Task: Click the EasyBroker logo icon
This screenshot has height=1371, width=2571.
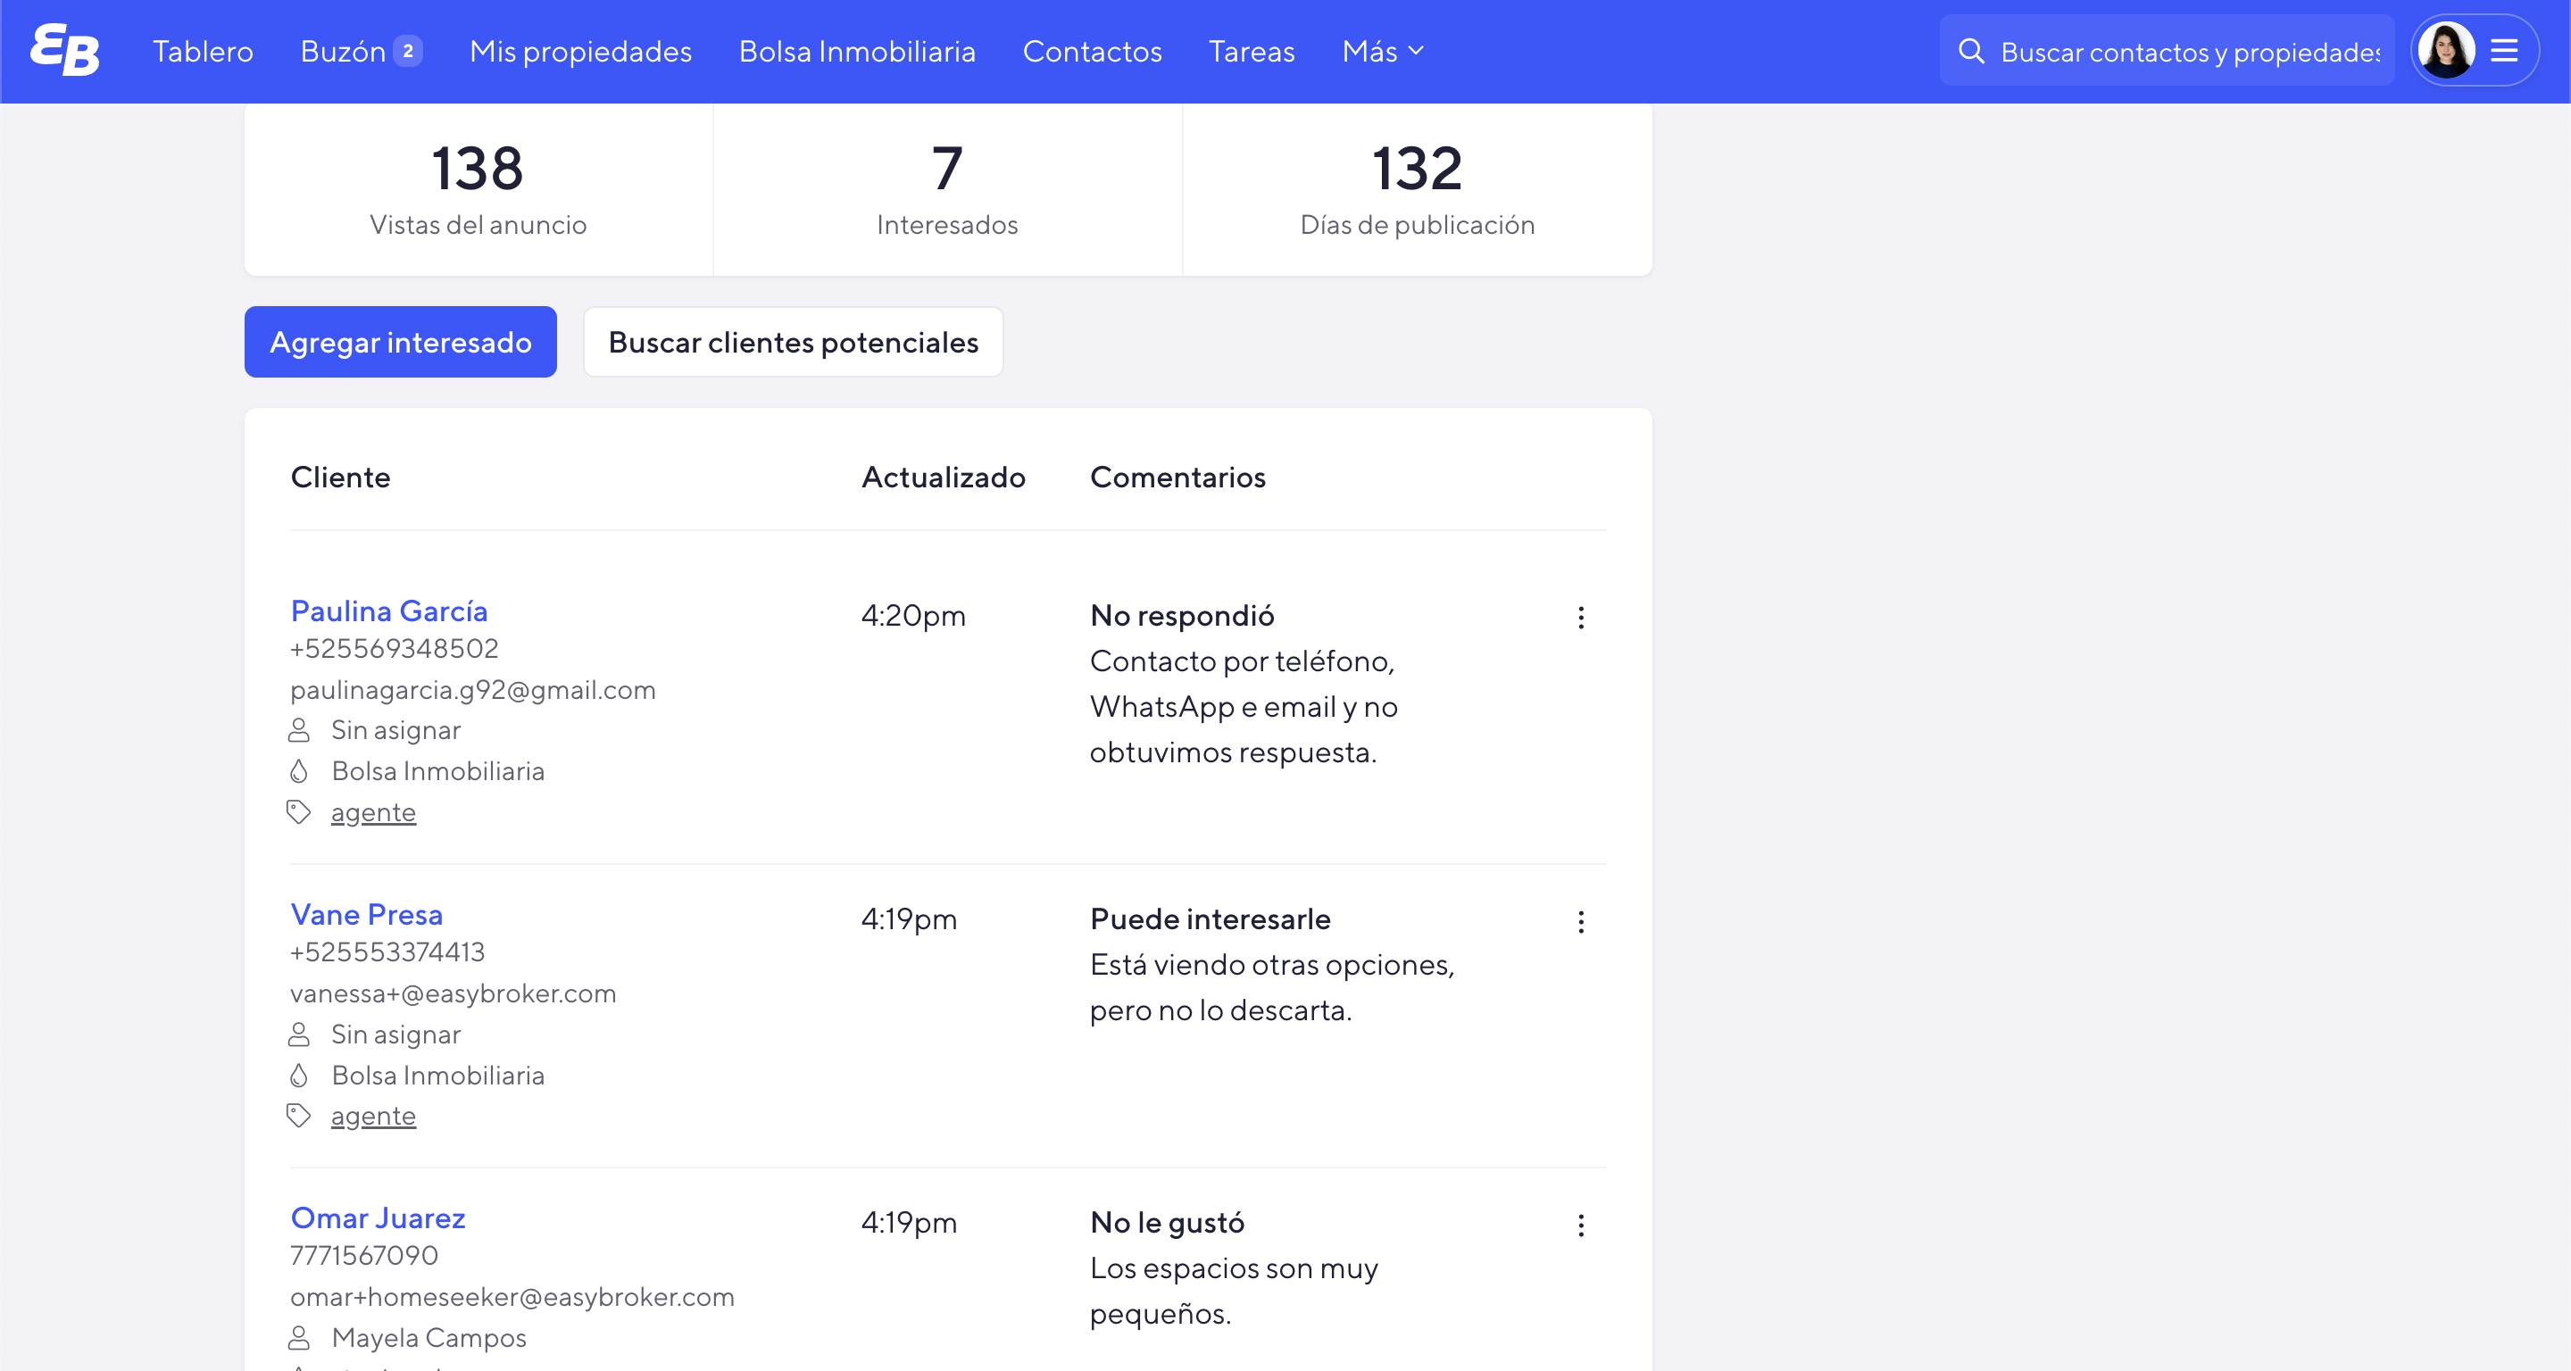Action: (65, 50)
